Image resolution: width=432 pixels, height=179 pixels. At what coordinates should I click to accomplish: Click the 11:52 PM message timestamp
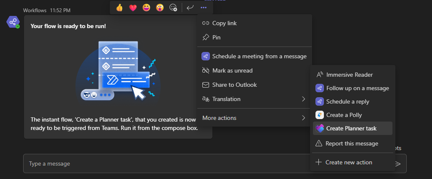(x=60, y=10)
